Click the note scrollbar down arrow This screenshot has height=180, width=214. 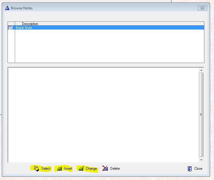pyautogui.click(x=201, y=160)
